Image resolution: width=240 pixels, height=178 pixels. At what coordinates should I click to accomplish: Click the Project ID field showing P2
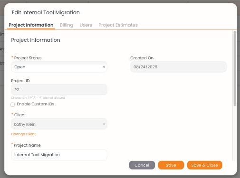(x=59, y=90)
